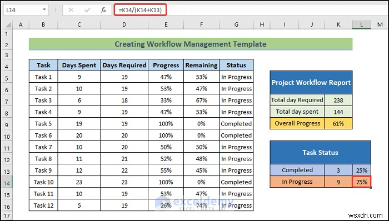Click the Enter checkmark formula bar icon
Viewport: 389px width, 221px height.
click(x=87, y=10)
